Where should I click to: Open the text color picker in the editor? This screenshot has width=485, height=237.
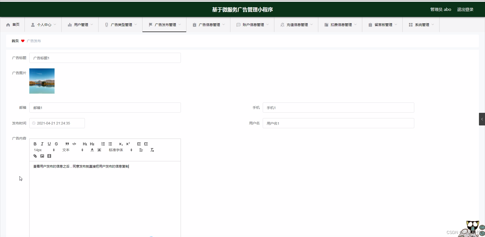[92, 150]
